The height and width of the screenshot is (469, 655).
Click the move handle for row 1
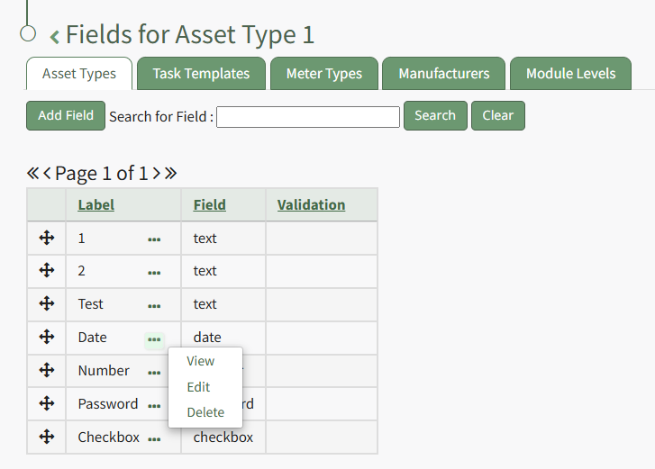47,239
